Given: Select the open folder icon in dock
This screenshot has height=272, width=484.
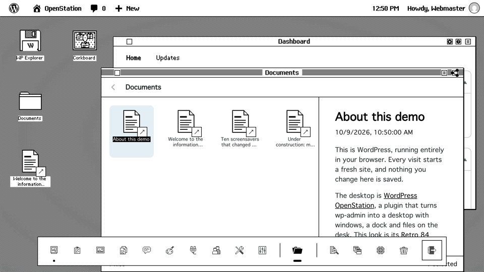Looking at the screenshot, I should [297, 250].
